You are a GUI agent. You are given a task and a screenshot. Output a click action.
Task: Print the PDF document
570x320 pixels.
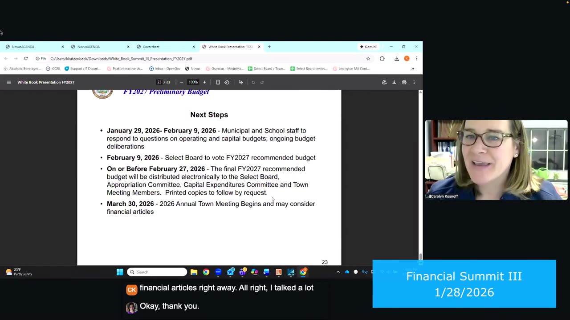(x=404, y=82)
